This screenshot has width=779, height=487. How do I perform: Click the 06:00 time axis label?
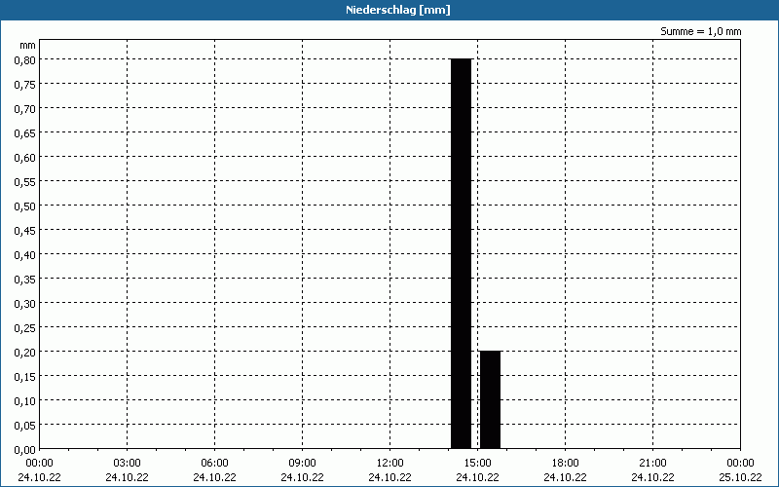tap(214, 464)
